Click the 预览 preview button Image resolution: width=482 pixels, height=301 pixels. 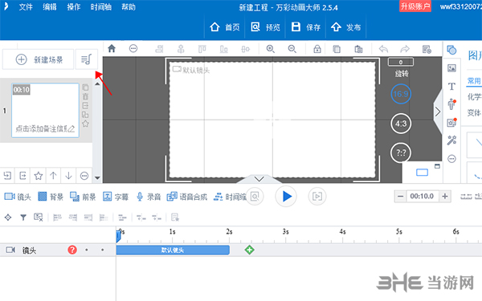pyautogui.click(x=265, y=27)
